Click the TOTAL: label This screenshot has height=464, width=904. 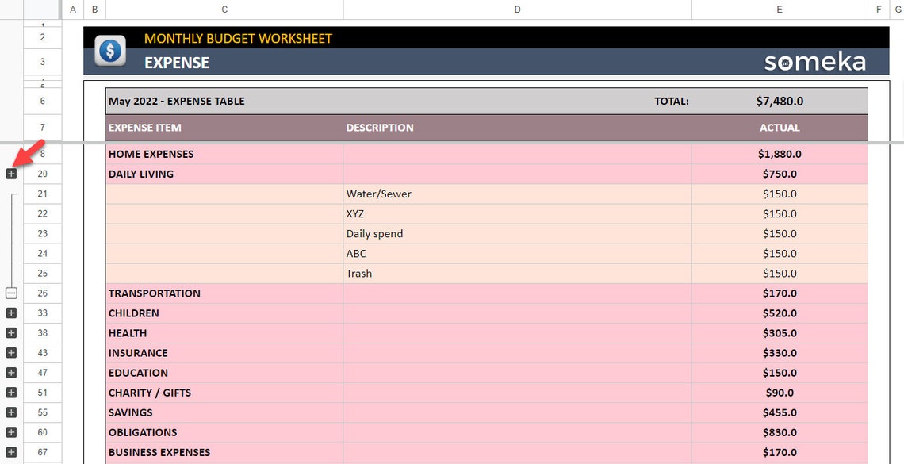tap(672, 101)
